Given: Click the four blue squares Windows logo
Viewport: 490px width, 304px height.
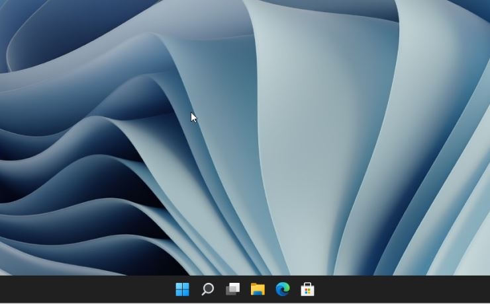Looking at the screenshot, I should 182,289.
